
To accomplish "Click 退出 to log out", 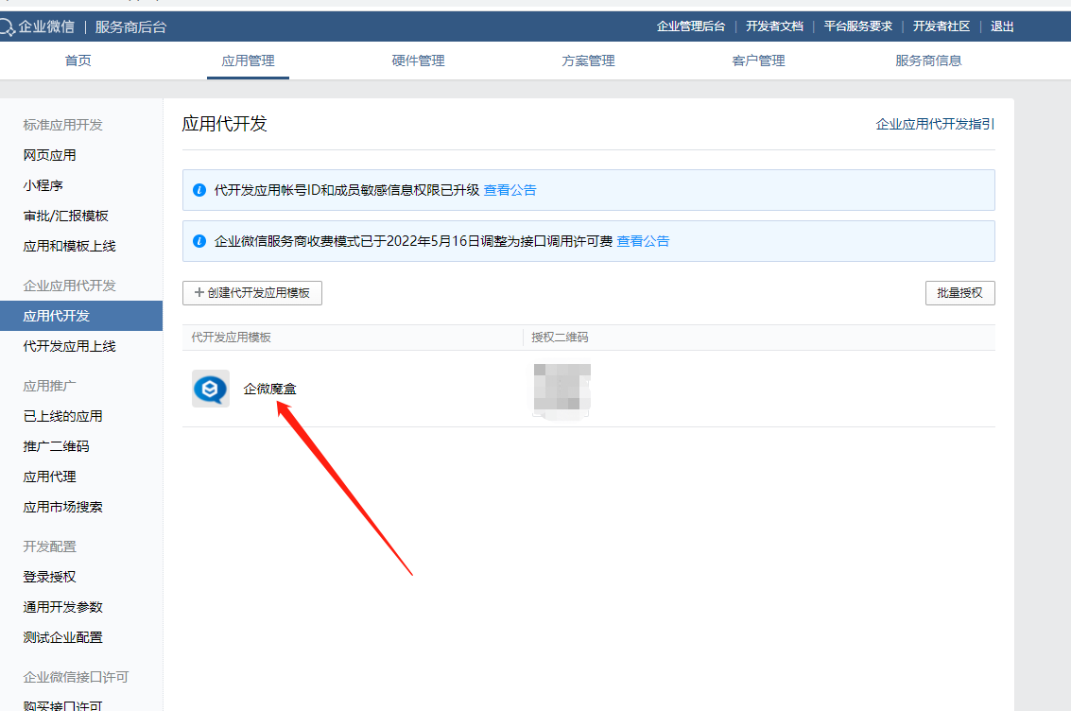I will point(1002,26).
